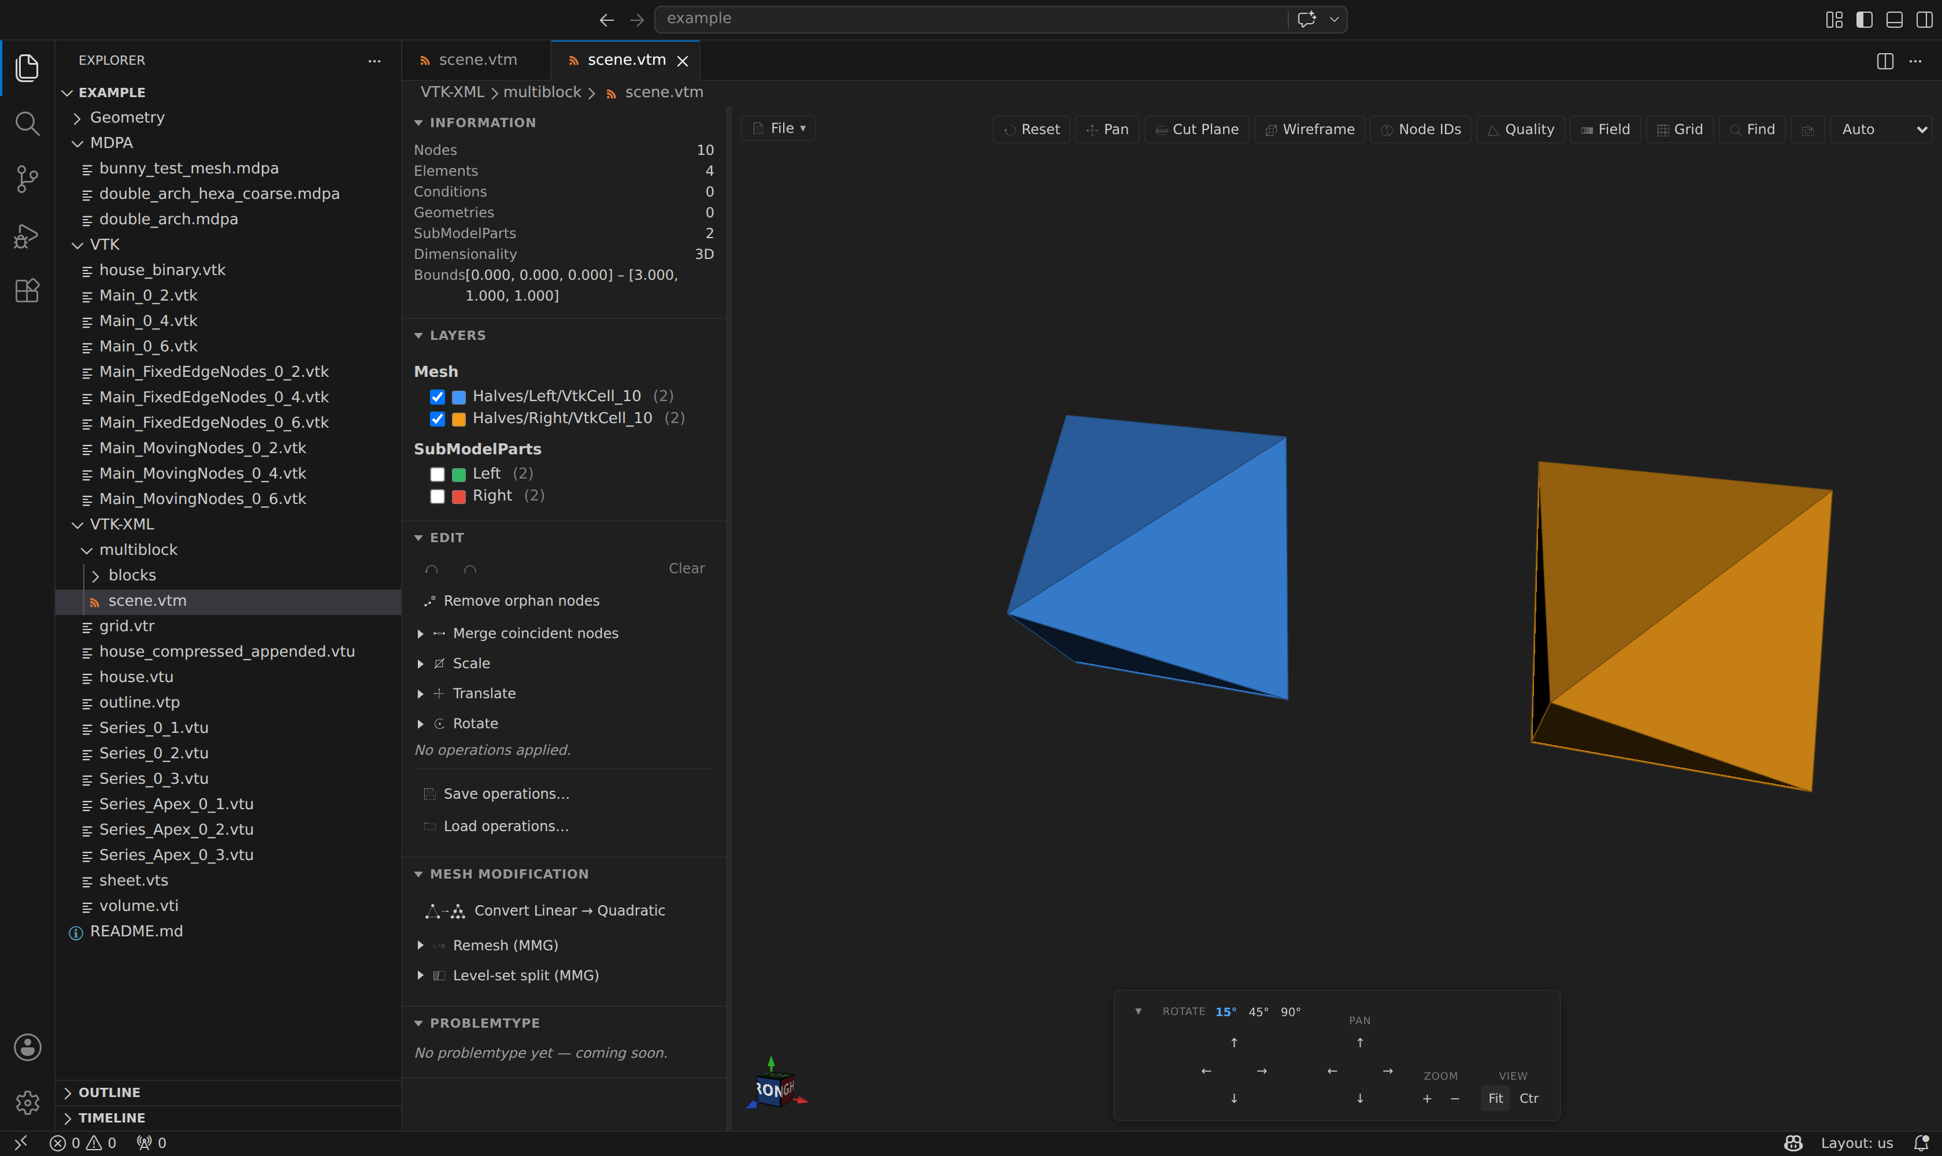Select the 45° rotate step
This screenshot has height=1156, width=1942.
(1258, 1012)
